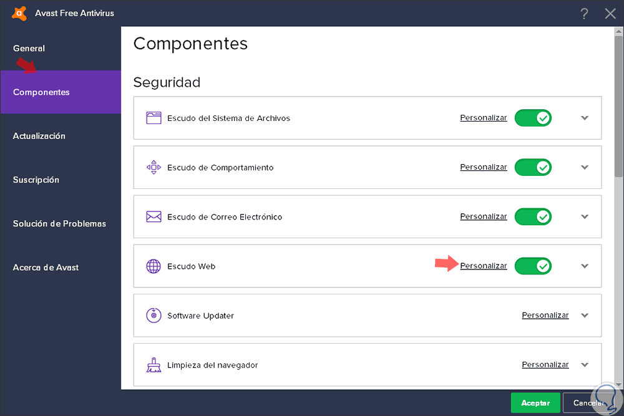Toggle the Escudo de Correo Electrónico switch

[533, 216]
